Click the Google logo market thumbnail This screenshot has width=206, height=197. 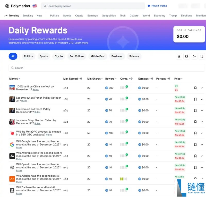[12, 144]
